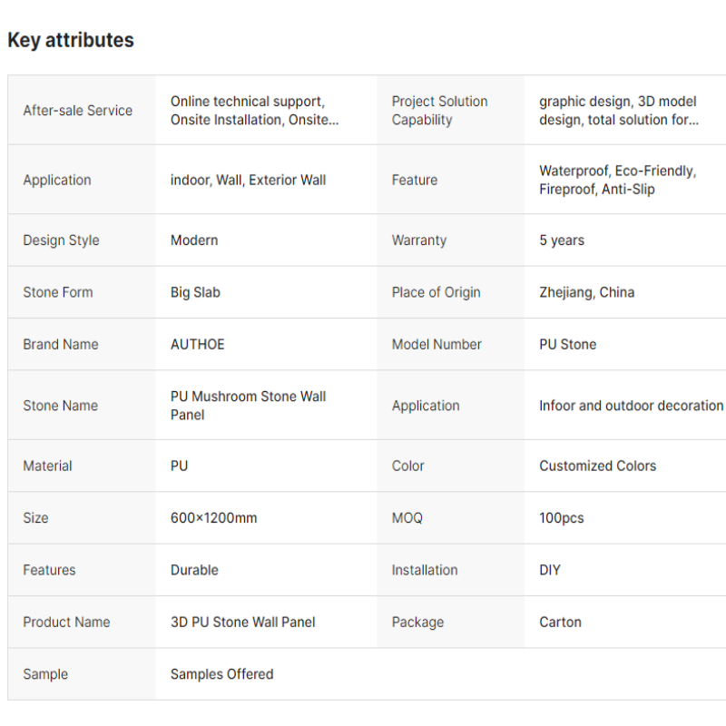The height and width of the screenshot is (726, 726).
Task: Click the '5 years' warranty value
Action: (562, 240)
